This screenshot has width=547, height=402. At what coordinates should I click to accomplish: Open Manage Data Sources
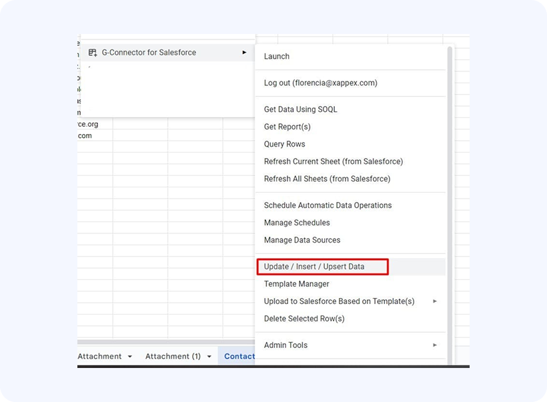[x=302, y=240]
